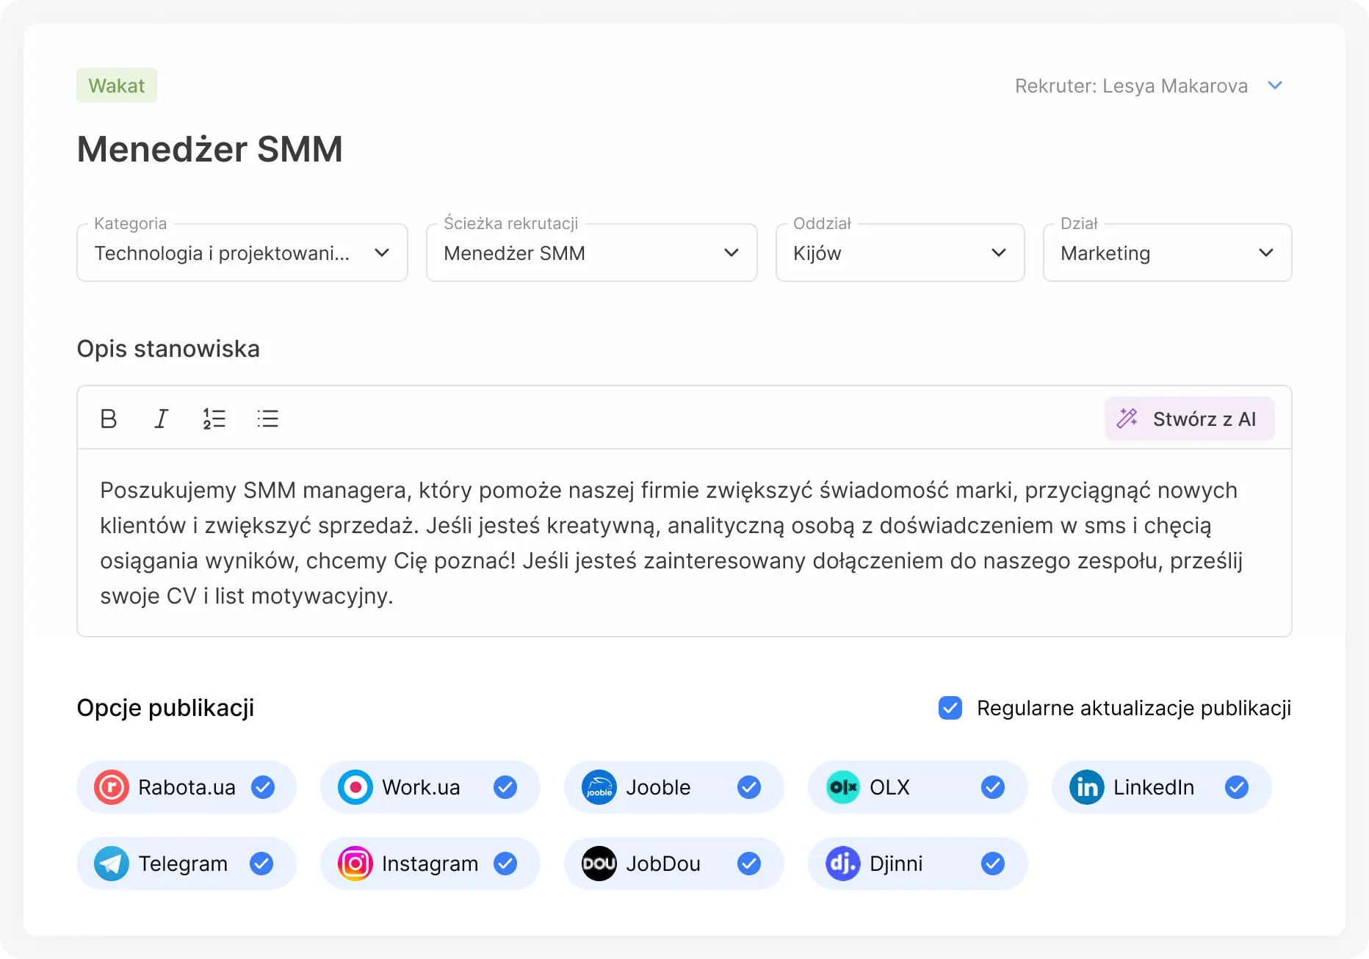Disable Regularne aktualizacje publikacji checkbox
This screenshot has width=1369, height=959.
click(950, 708)
